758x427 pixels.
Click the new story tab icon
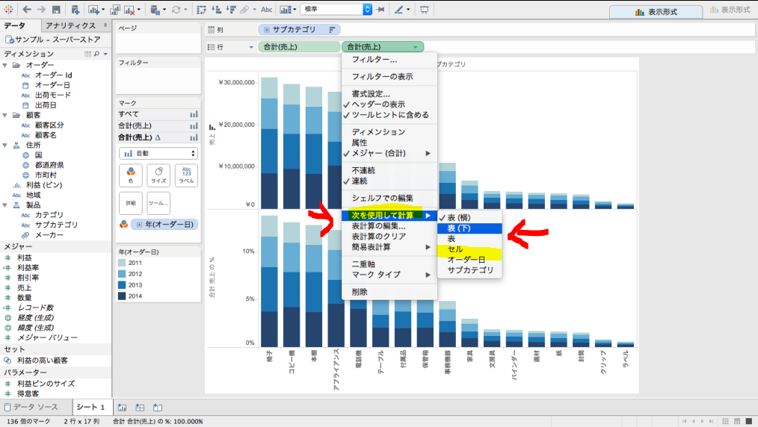[158, 408]
